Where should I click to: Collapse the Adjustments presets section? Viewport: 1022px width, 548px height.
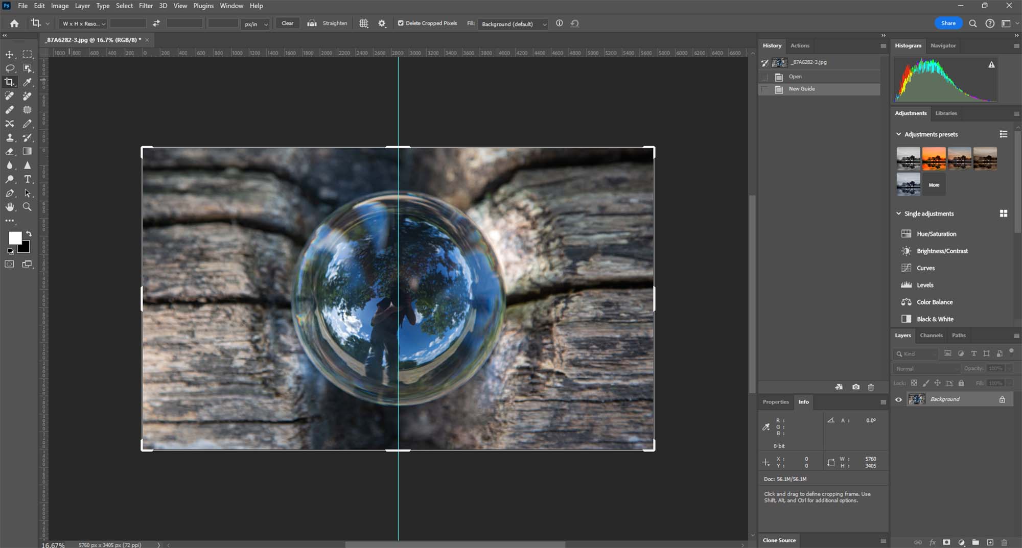[899, 134]
